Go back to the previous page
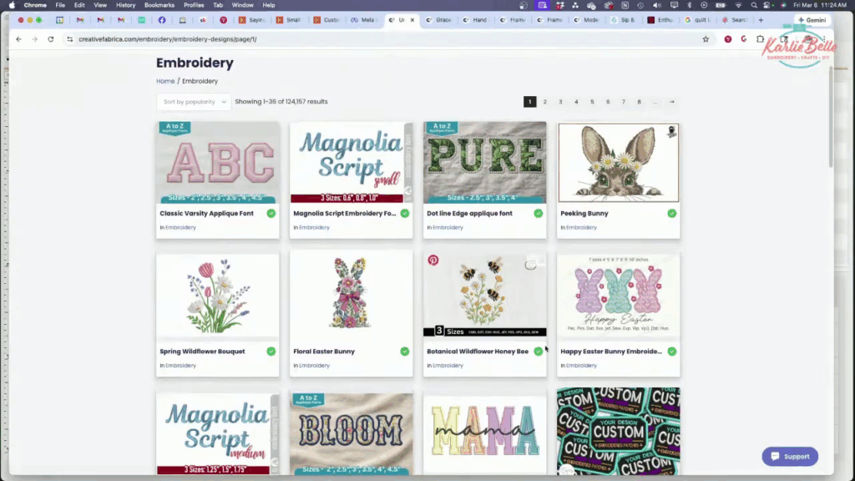 tap(18, 39)
